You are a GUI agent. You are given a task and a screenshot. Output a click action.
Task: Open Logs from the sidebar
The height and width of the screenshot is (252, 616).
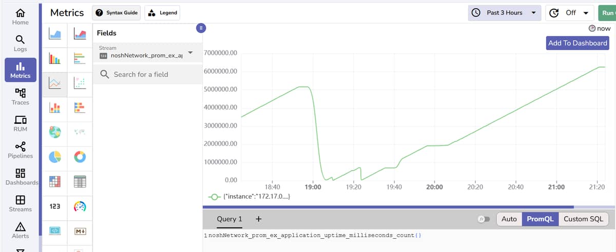coord(21,43)
